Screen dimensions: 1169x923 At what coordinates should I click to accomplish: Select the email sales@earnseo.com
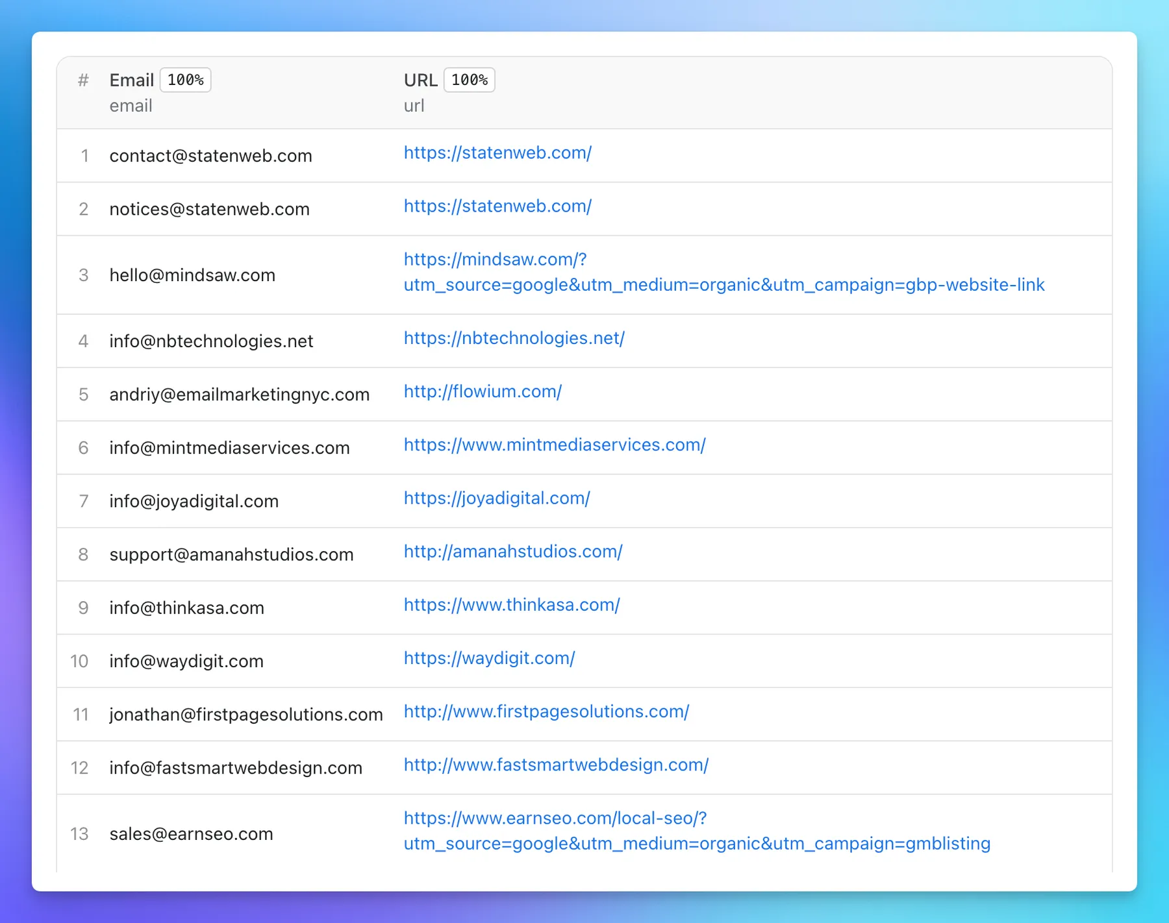[x=191, y=834]
